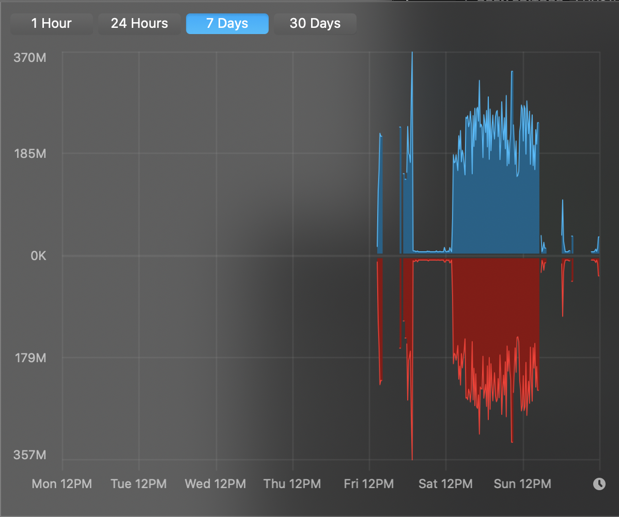Viewport: 619px width, 517px height.
Task: Click the 0K baseline label
Action: (x=38, y=256)
